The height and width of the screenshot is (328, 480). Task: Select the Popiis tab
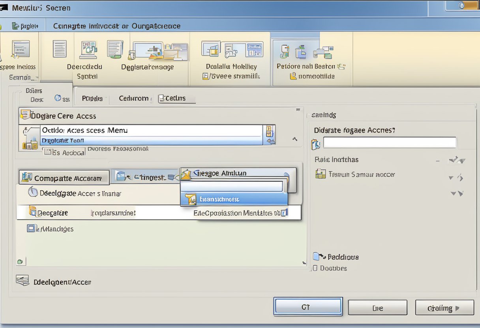point(92,98)
